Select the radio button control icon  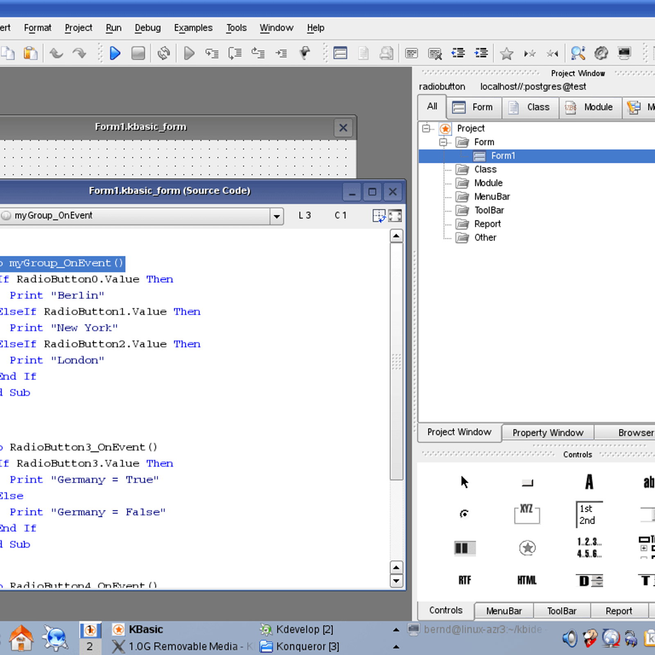click(x=464, y=513)
